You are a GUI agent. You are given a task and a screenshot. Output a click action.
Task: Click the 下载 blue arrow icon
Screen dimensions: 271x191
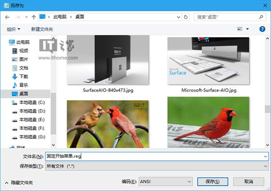coord(15,77)
